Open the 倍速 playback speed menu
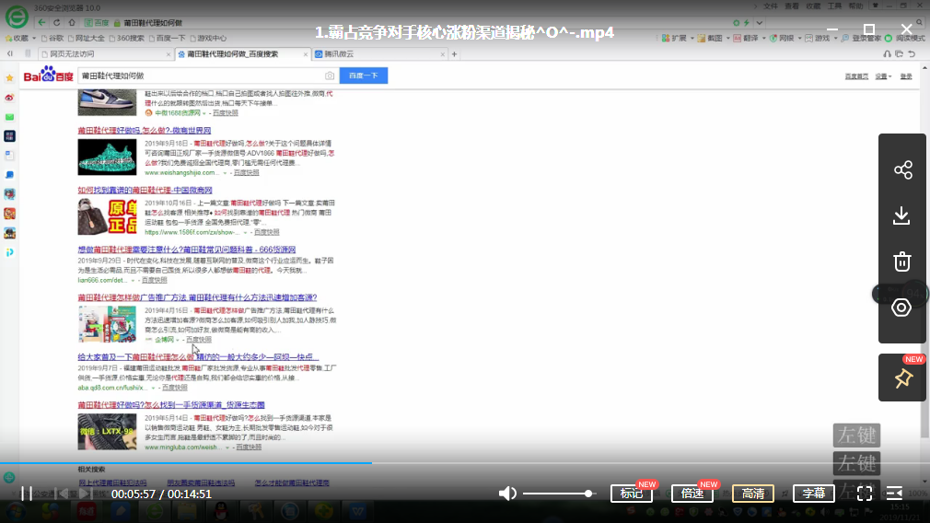Image resolution: width=930 pixels, height=523 pixels. coord(692,494)
